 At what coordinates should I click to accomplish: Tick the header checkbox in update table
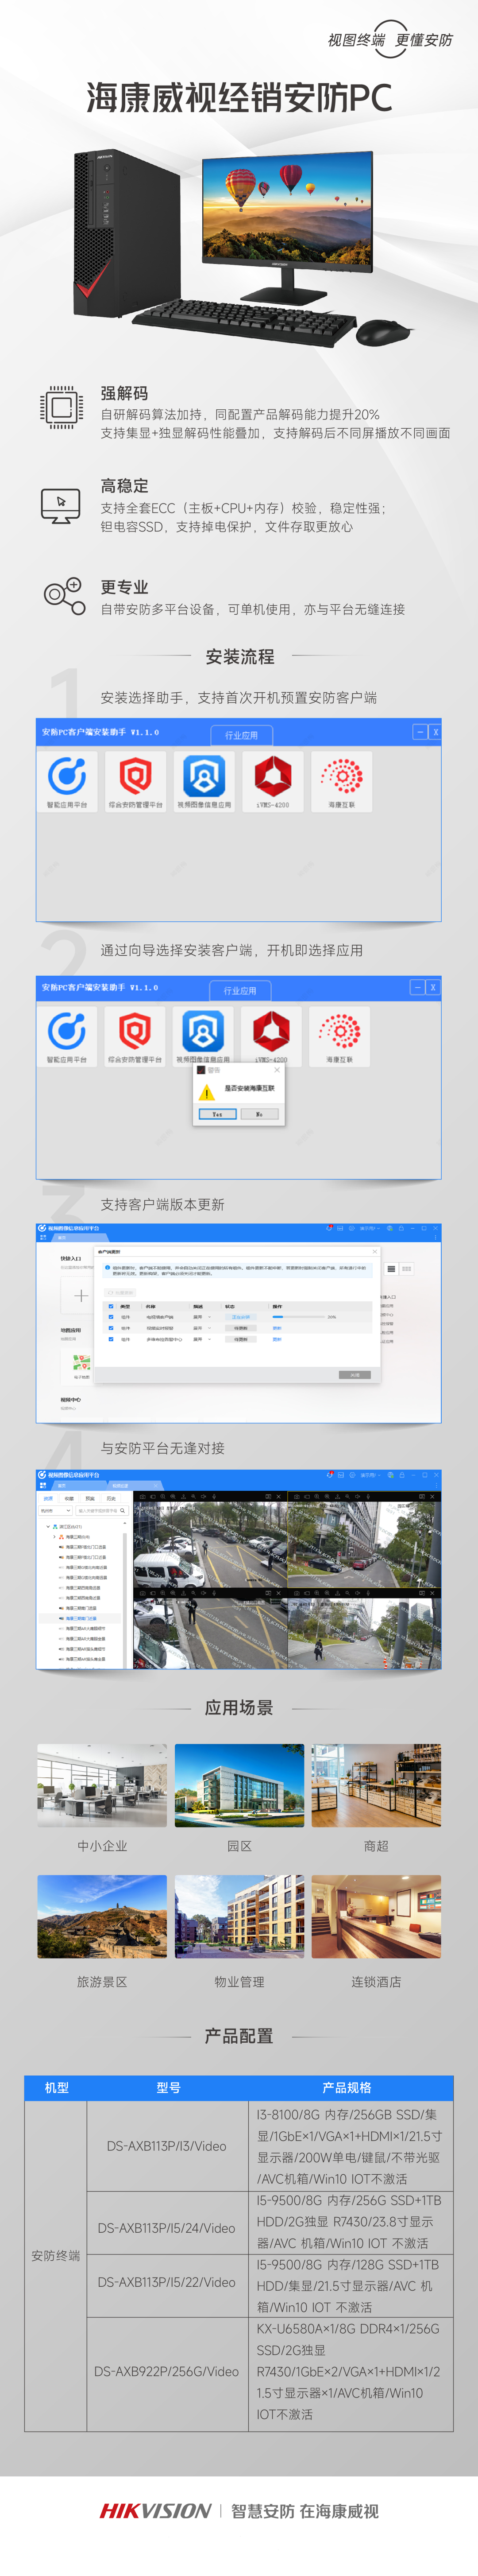click(x=111, y=1306)
